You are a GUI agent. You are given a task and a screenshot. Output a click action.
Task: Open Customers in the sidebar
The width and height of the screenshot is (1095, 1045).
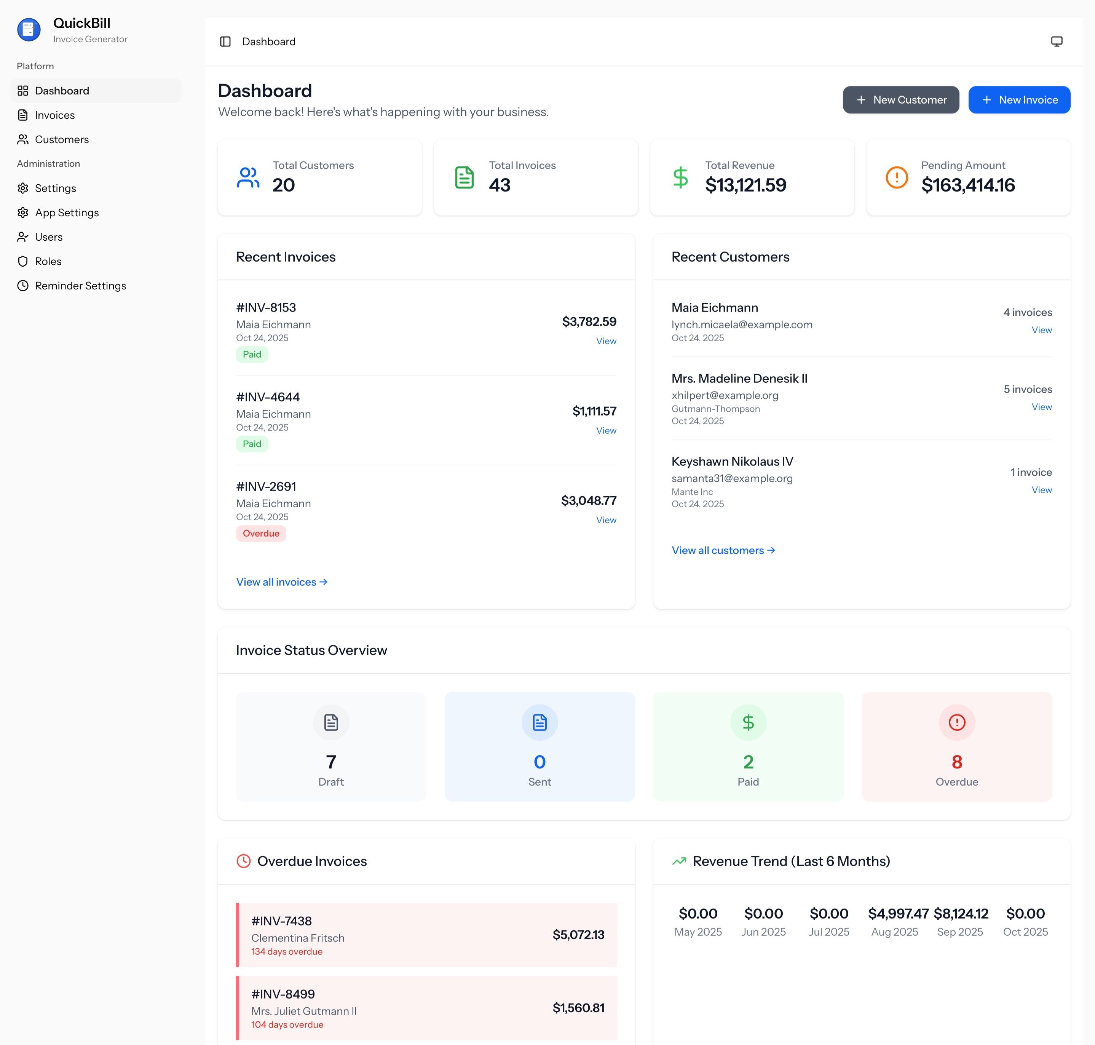tap(61, 140)
